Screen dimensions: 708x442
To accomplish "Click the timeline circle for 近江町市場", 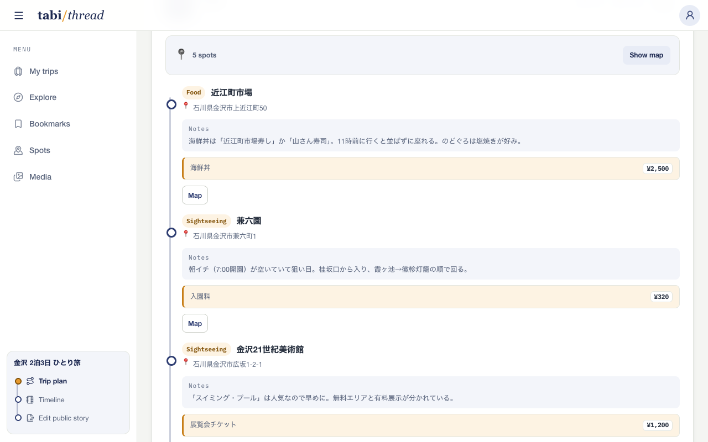I will [x=171, y=104].
